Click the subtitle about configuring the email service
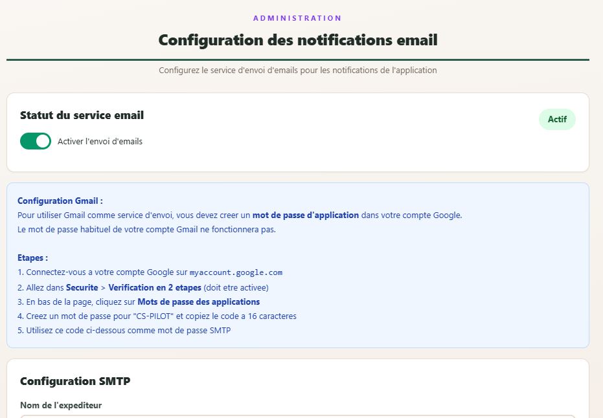Screen dimensions: 603x418 (x=298, y=70)
